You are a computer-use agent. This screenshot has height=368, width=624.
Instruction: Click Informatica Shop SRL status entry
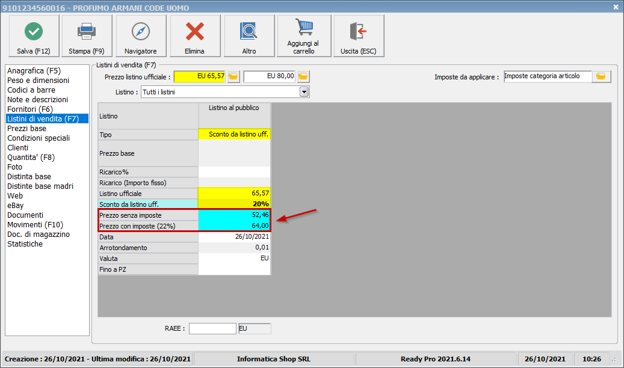click(274, 359)
